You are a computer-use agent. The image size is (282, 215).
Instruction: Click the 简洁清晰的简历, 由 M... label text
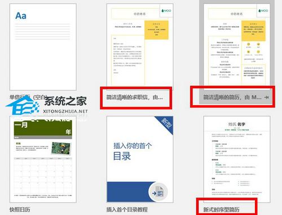click(232, 97)
